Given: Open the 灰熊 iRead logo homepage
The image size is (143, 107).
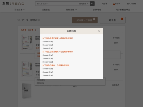Looking at the screenshot, I should pyautogui.click(x=14, y=4).
